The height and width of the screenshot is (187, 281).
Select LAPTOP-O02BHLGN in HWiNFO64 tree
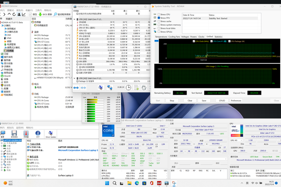[12, 140]
